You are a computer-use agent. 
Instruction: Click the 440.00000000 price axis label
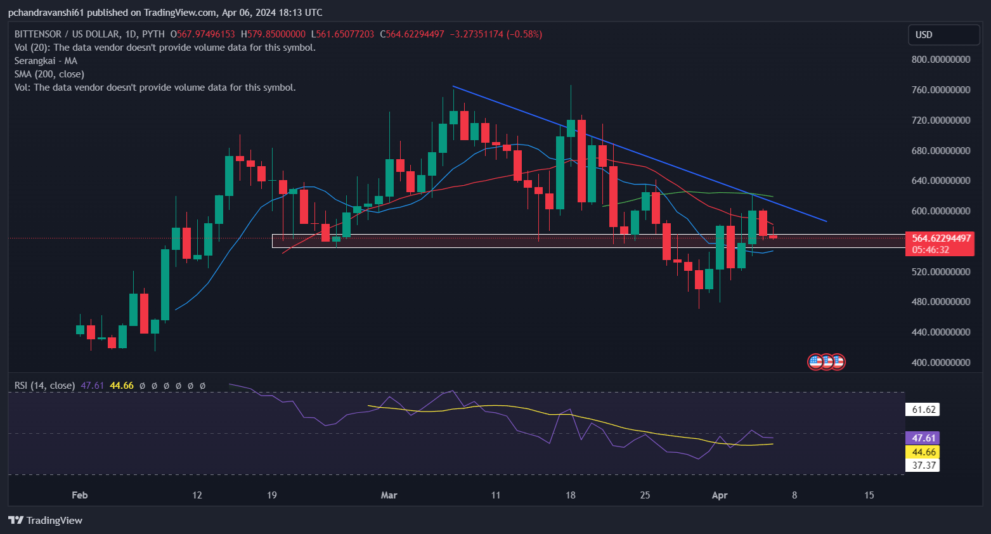941,332
